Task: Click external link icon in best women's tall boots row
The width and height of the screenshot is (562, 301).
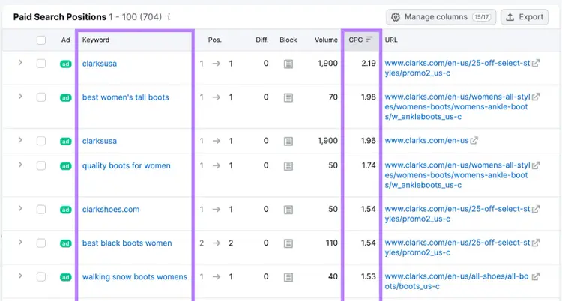Action: (x=536, y=97)
